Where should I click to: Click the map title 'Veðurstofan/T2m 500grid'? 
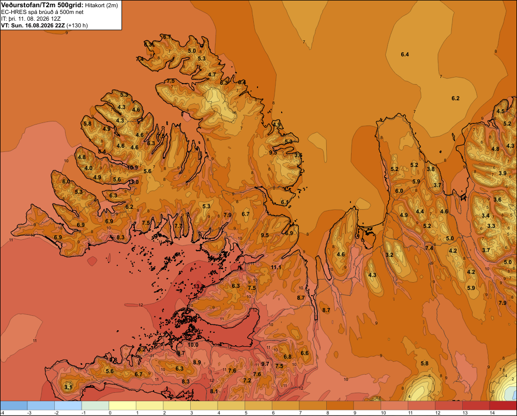[x=42, y=5]
